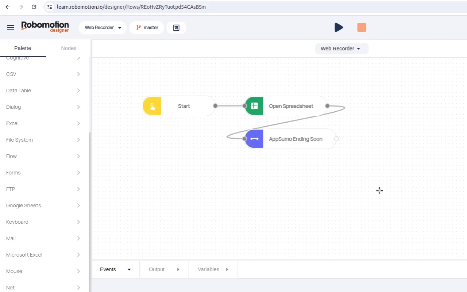This screenshot has width=467, height=292.
Task: Open the Output panel
Action: pyautogui.click(x=164, y=269)
